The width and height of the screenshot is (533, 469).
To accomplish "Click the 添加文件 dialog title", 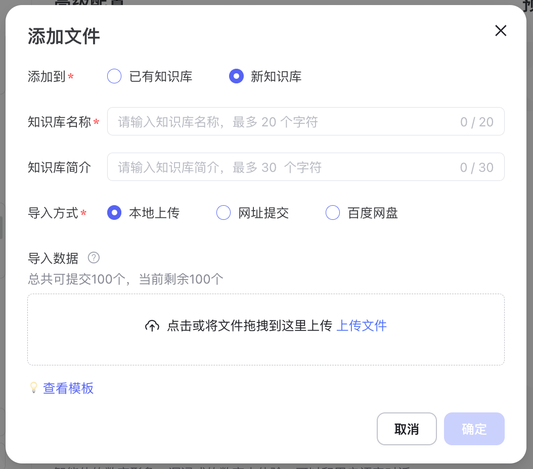I will click(x=63, y=36).
